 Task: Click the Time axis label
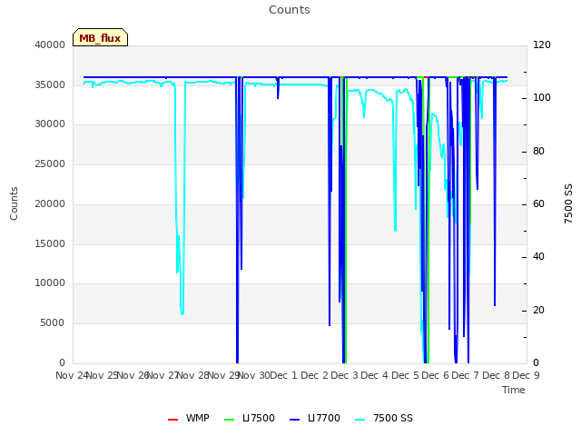514,390
